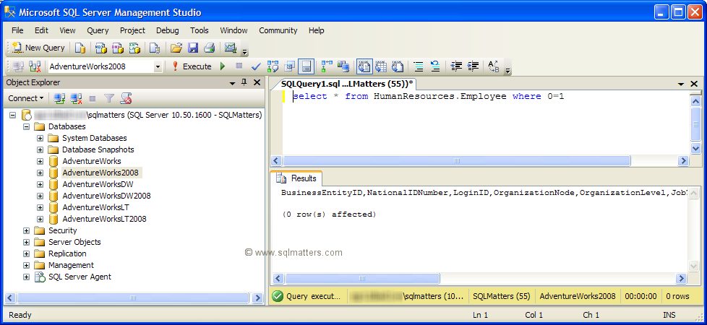Expand the System Databases folder
This screenshot has height=325, width=707.
pyautogui.click(x=40, y=139)
